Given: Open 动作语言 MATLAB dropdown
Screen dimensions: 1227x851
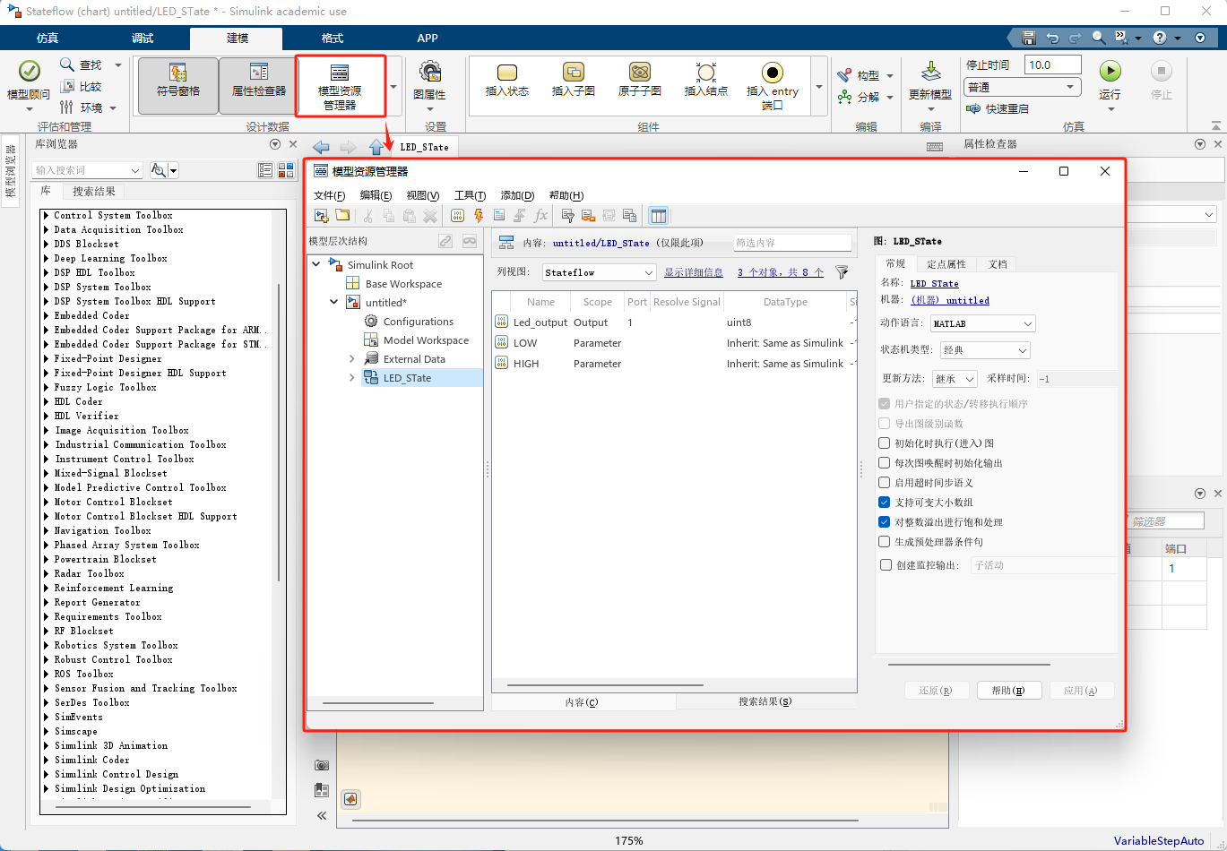Looking at the screenshot, I should [x=983, y=323].
